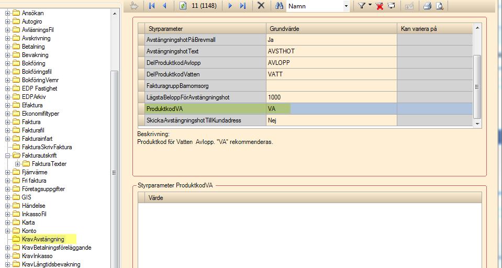Click the Händelse folder icon

coord(16,206)
